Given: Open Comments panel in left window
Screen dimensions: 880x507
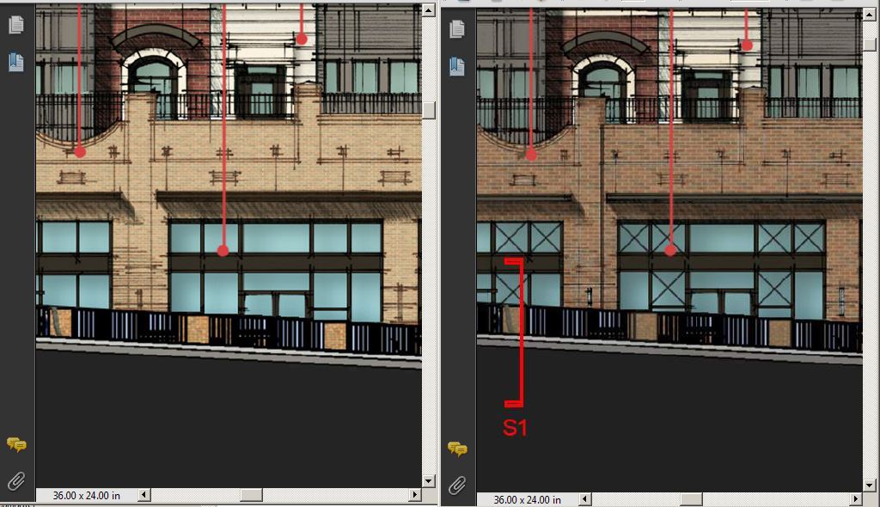Looking at the screenshot, I should [x=16, y=444].
